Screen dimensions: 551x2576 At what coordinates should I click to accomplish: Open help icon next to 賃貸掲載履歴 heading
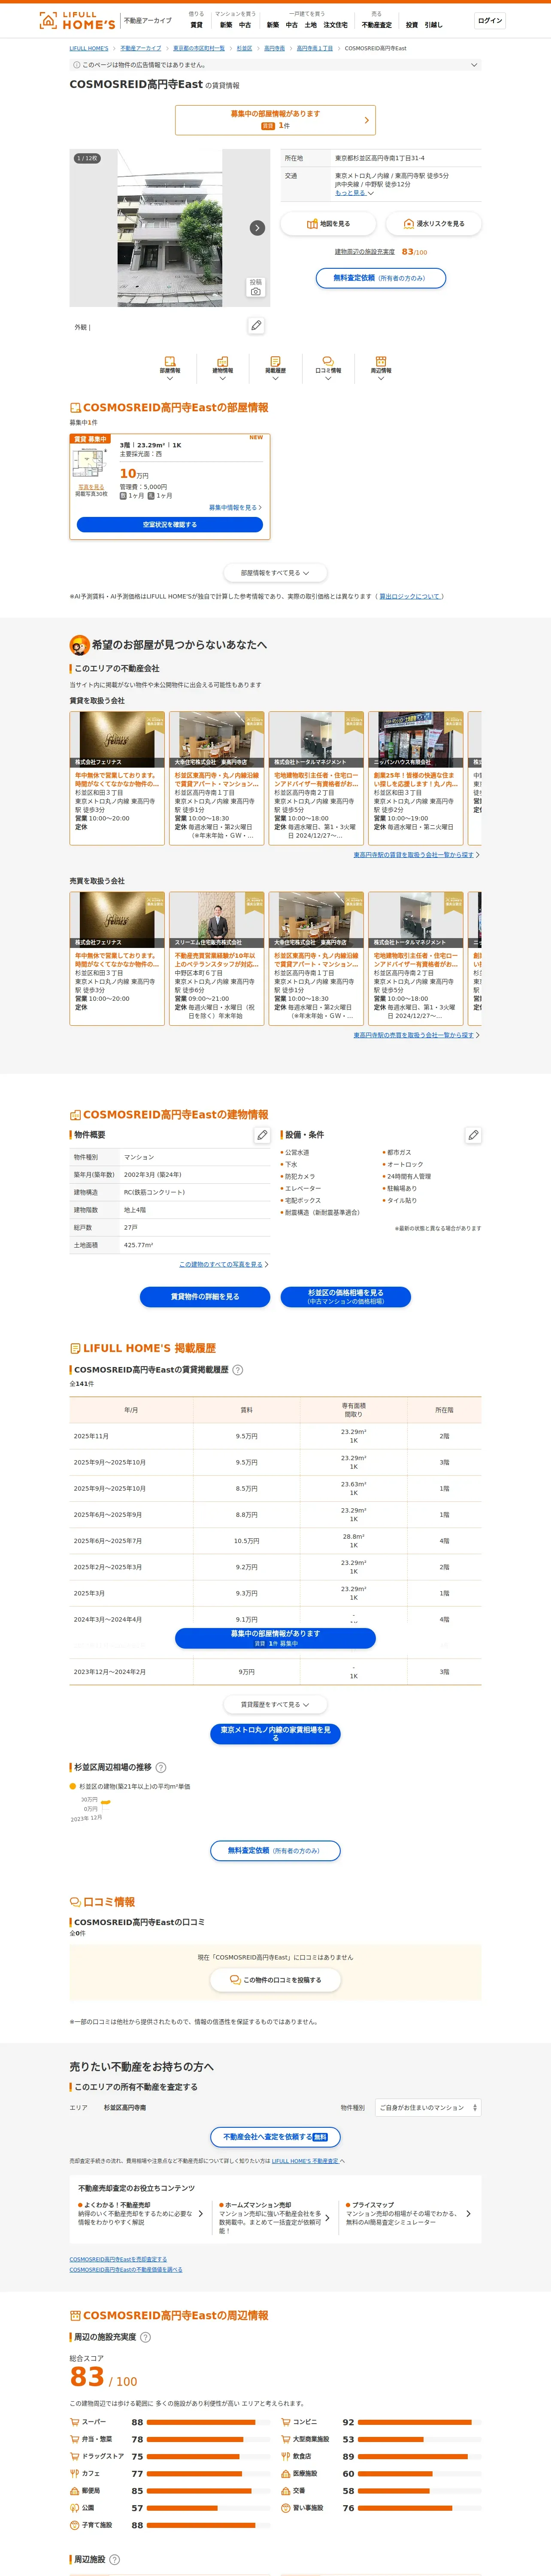pos(238,1370)
